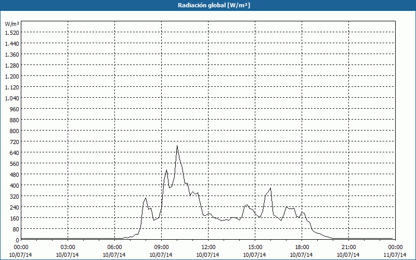Click the W/m² axis unit label
This screenshot has height=260, width=416.
tap(12, 24)
